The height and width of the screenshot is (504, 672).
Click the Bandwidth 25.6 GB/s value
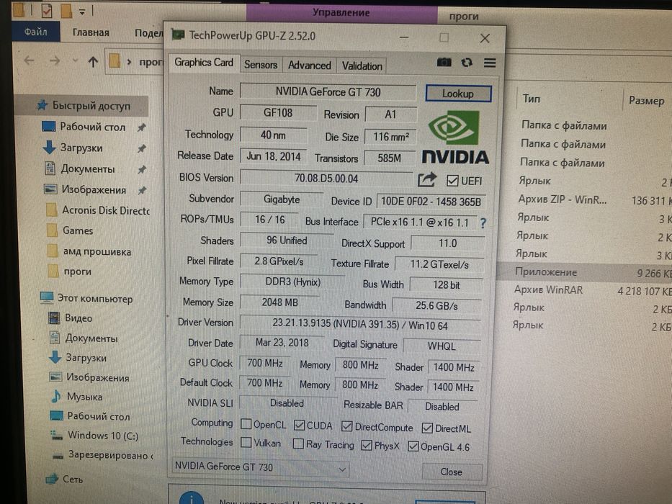pos(436,305)
